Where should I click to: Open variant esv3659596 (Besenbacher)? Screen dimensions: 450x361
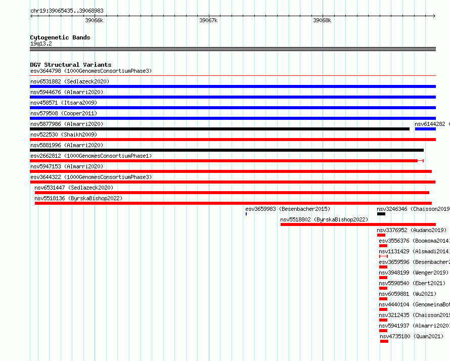tap(414, 262)
